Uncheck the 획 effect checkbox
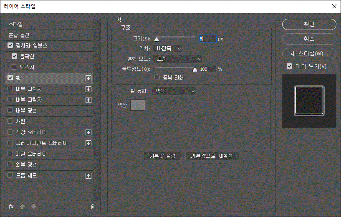Screen dimensions: 341x217 pos(10,78)
